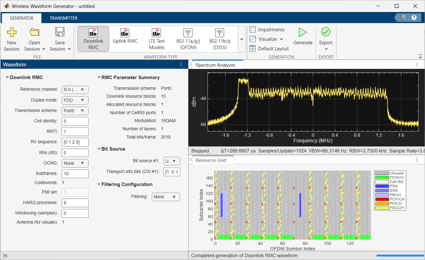This screenshot has width=425, height=260.
Task: Open the Impairments settings
Action: pos(267,30)
